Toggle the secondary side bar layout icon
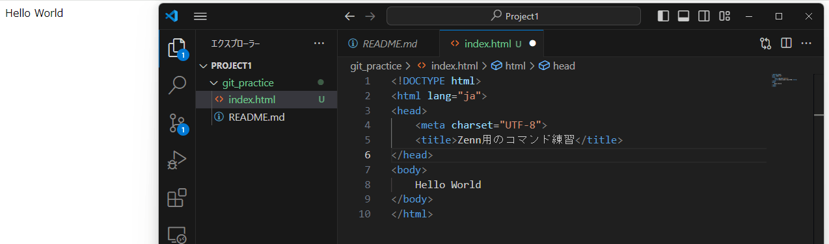The width and height of the screenshot is (829, 244). (704, 16)
